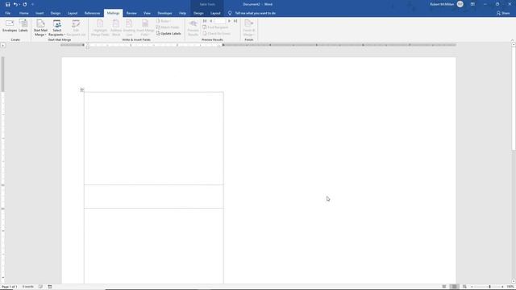Open the Help tab
This screenshot has height=290, width=516.
click(x=183, y=13)
